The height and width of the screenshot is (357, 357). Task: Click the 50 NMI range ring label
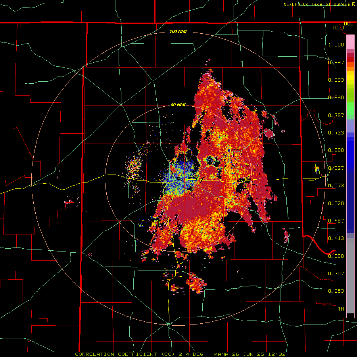coord(178,105)
